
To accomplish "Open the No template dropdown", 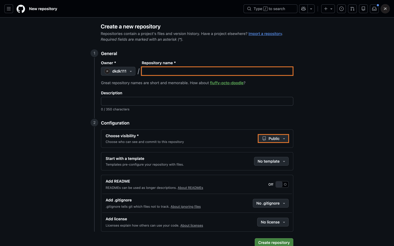I will coord(271,161).
